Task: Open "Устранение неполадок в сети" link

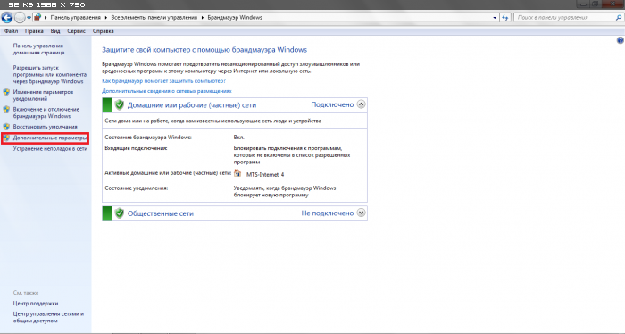Action: click(x=50, y=148)
